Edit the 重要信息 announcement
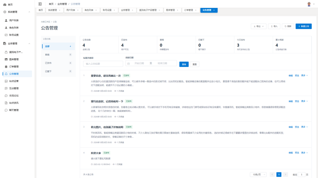The image size is (318, 178). [291, 76]
